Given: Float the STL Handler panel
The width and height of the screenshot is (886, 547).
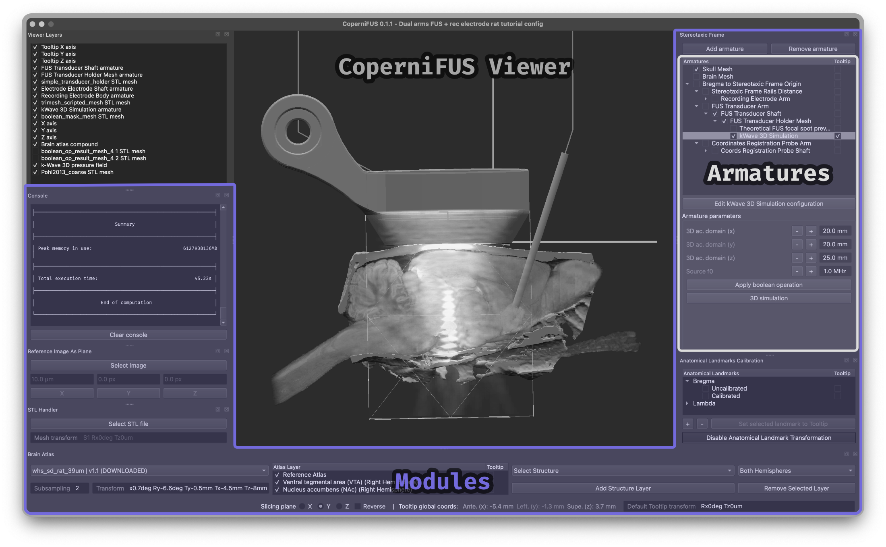Looking at the screenshot, I should [x=218, y=410].
